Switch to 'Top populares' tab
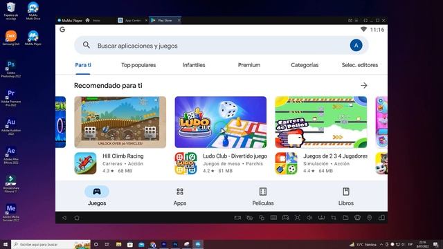 (x=138, y=65)
